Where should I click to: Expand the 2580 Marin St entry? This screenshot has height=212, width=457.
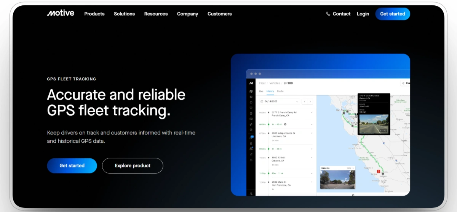coord(312,182)
